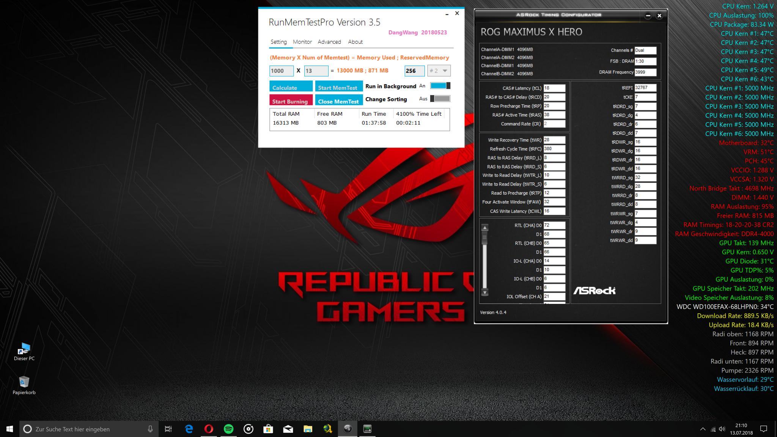The height and width of the screenshot is (437, 777).
Task: Open the network status tray icon
Action: (713, 429)
